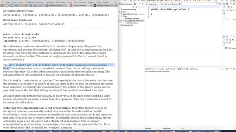Image resolution: width=236 pixels, height=132 pixels.
Task: Open the Facebook bookmark
Action: tap(91, 2)
